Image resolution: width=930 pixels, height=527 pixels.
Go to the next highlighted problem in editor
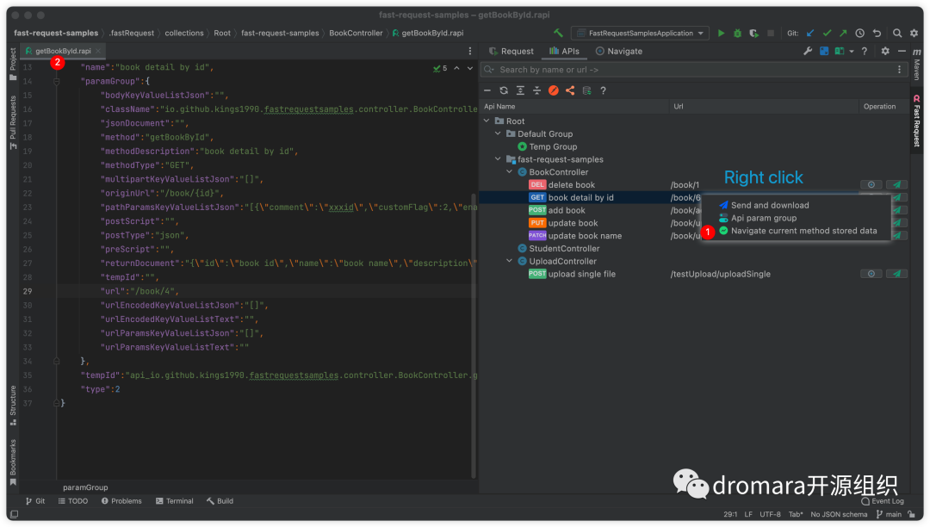click(470, 68)
